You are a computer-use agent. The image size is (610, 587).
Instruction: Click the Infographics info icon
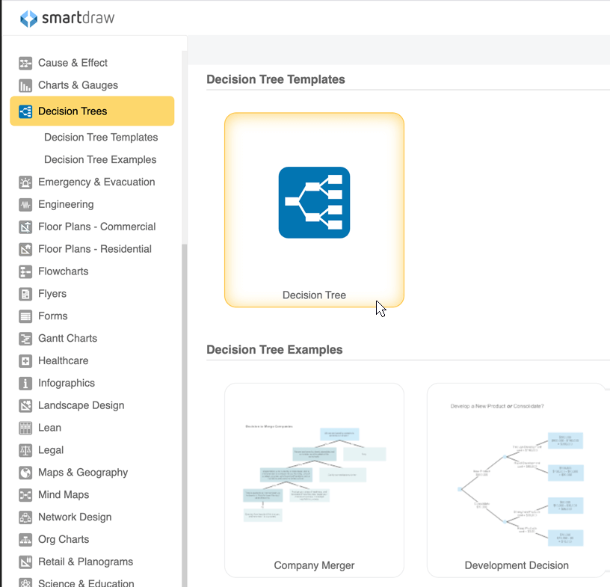pos(25,384)
